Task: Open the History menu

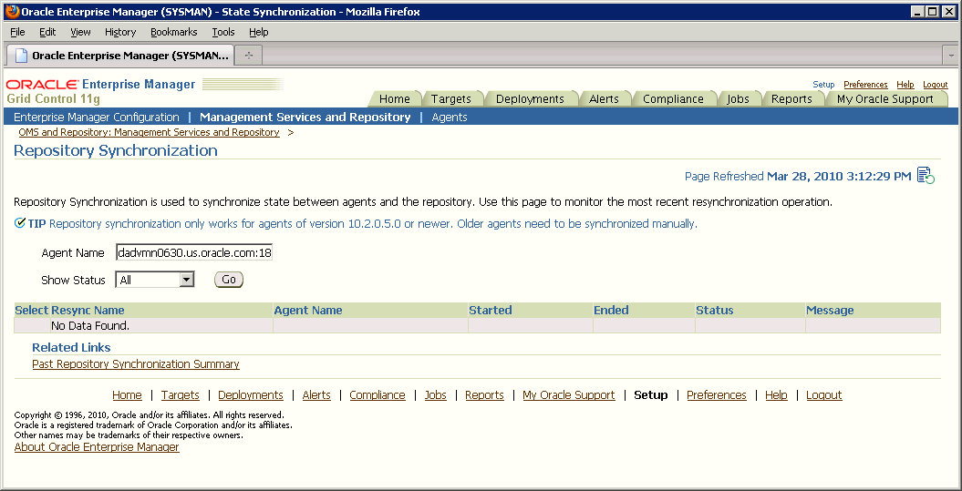Action: pos(120,32)
